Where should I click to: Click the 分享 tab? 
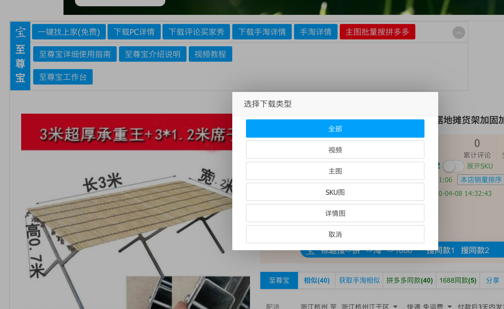[x=492, y=280]
